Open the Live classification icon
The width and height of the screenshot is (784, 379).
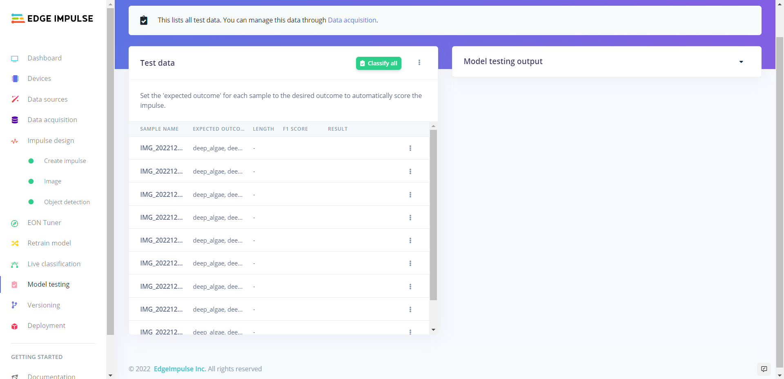point(15,265)
